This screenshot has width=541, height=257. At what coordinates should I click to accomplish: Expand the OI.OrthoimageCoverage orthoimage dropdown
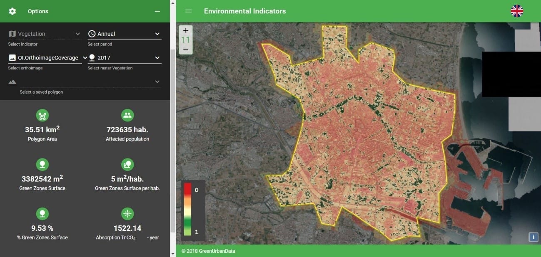tap(48, 58)
